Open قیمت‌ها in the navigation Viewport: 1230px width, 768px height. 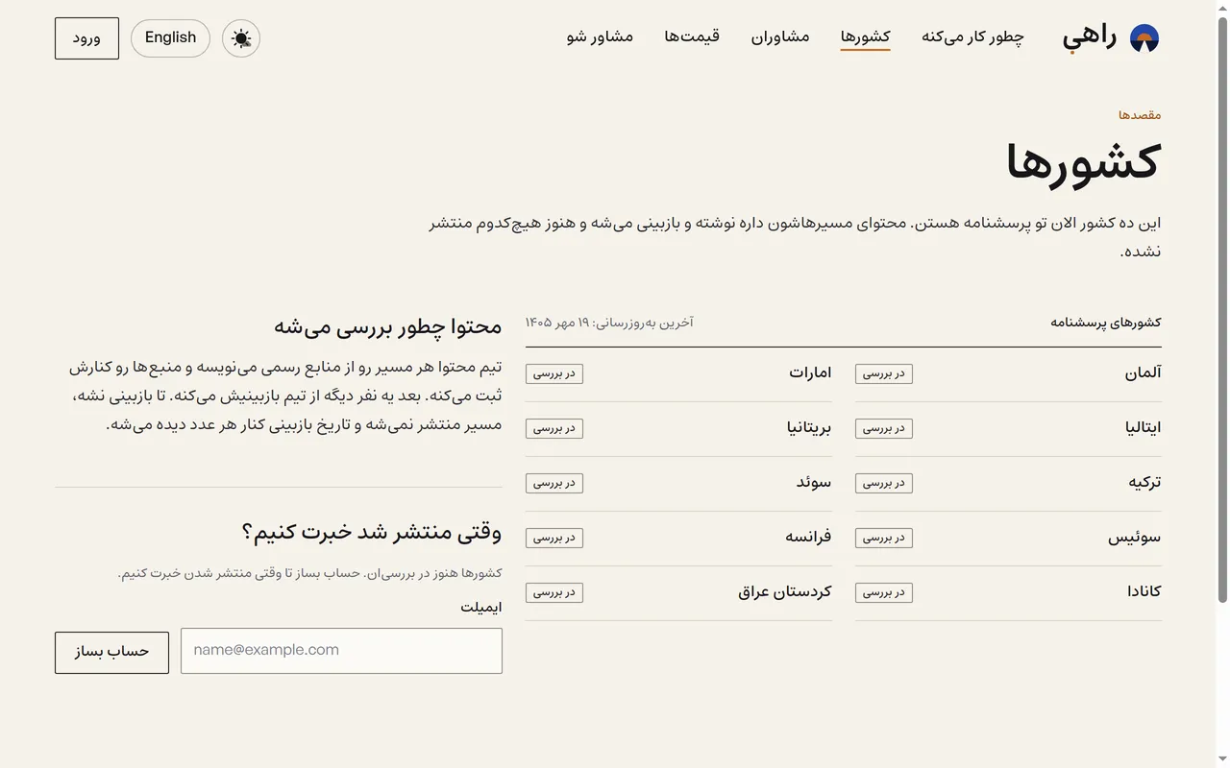click(x=692, y=37)
